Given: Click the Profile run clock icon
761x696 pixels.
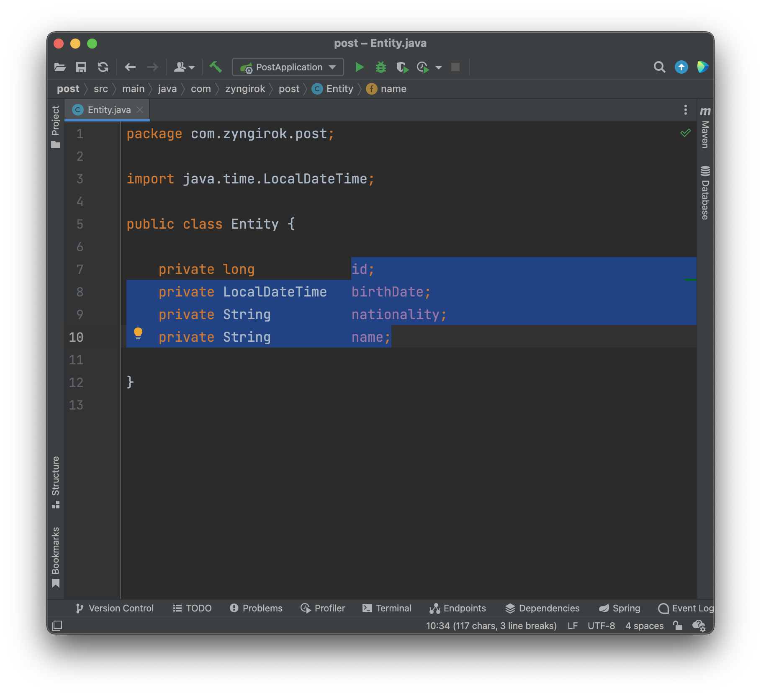Looking at the screenshot, I should click(x=423, y=67).
